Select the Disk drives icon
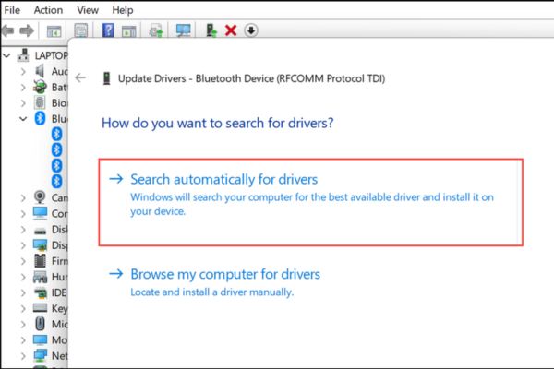Screen dimensions: 554x369 point(40,232)
